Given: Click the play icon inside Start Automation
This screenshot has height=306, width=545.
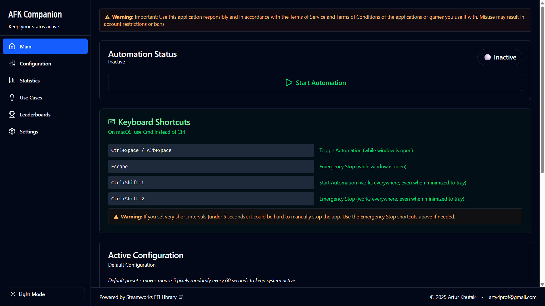Looking at the screenshot, I should tap(289, 82).
